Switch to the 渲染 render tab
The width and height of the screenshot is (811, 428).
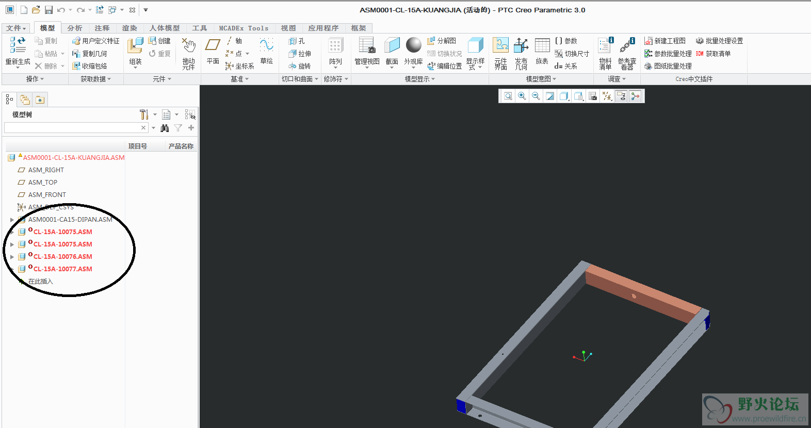129,28
